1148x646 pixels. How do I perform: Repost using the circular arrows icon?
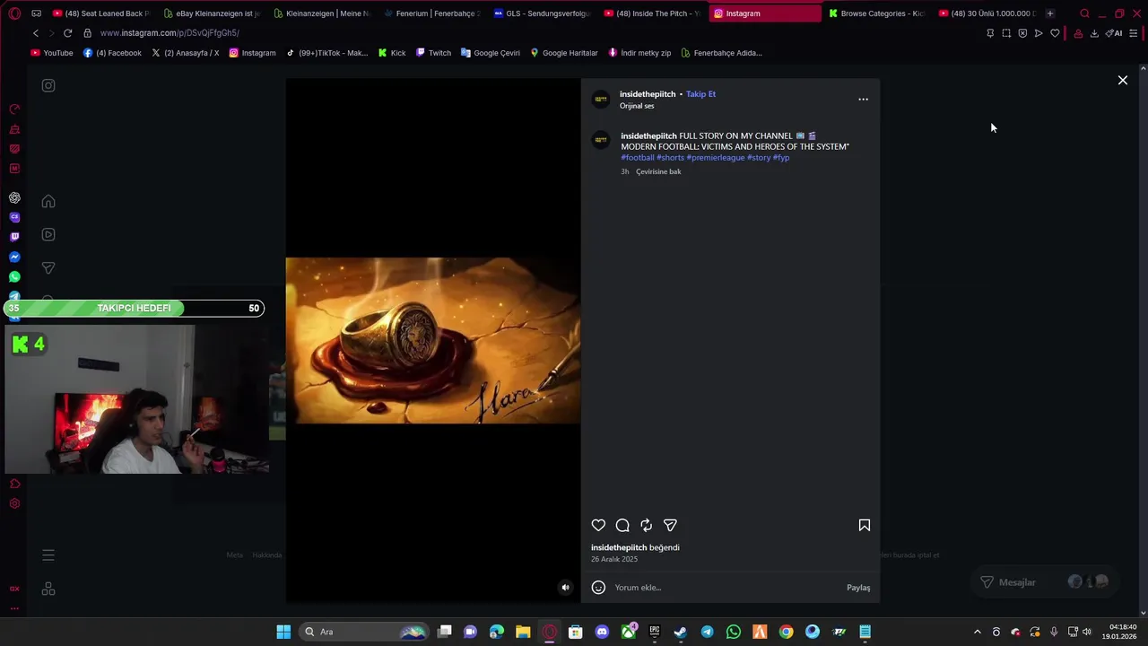646,525
